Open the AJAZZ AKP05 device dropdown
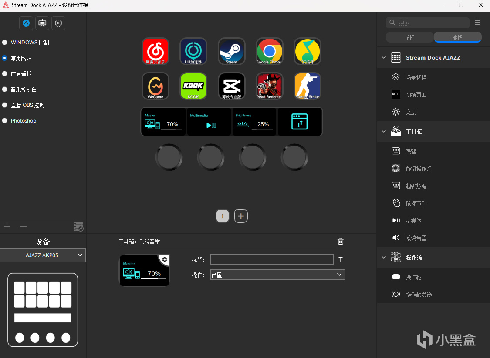490x358 pixels. coord(43,255)
